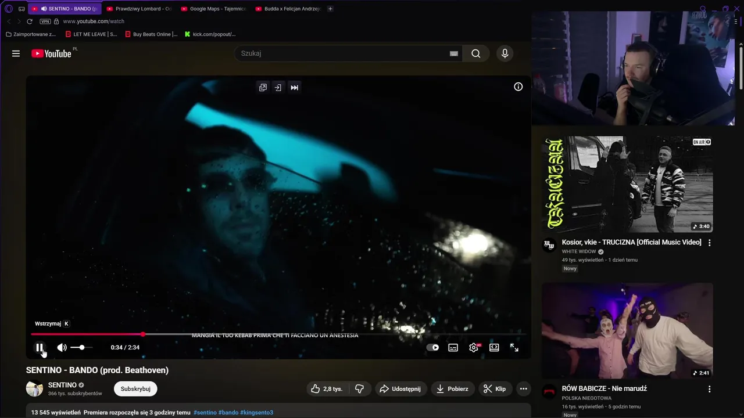Open the on-screen keyboard icon in the search box
This screenshot has width=744, height=418.
tap(454, 53)
